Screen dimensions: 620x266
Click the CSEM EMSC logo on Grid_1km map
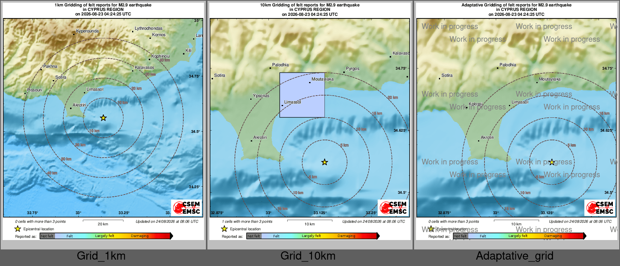click(x=187, y=207)
